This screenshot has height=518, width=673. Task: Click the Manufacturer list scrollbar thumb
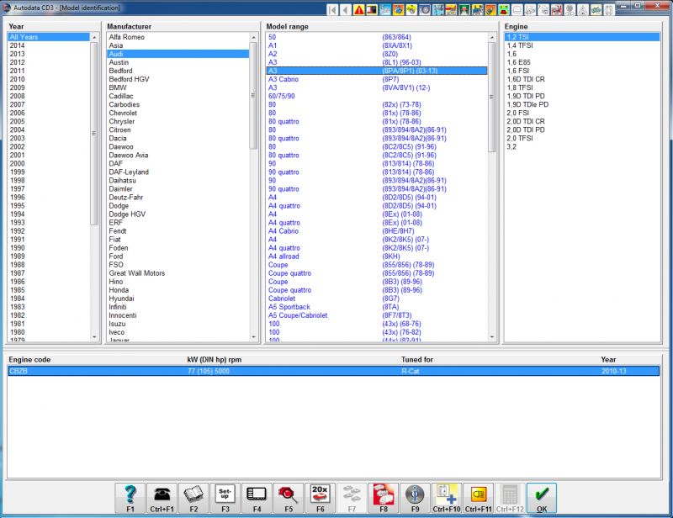253,95
